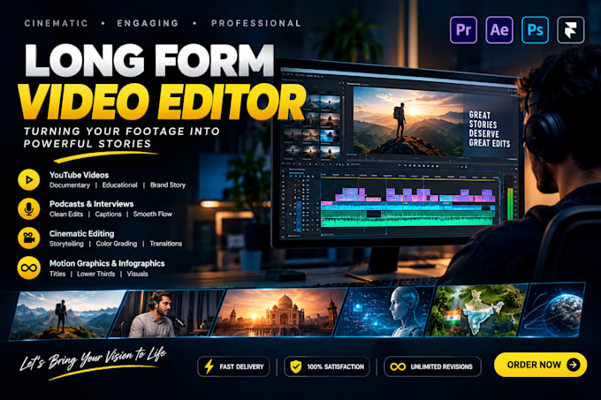Screen dimensions: 601x400
Task: Click the Framer logo icon
Action: (571, 30)
